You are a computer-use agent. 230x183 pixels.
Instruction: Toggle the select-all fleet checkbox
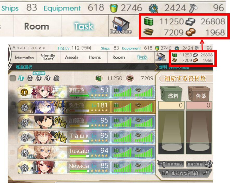(x=13, y=78)
